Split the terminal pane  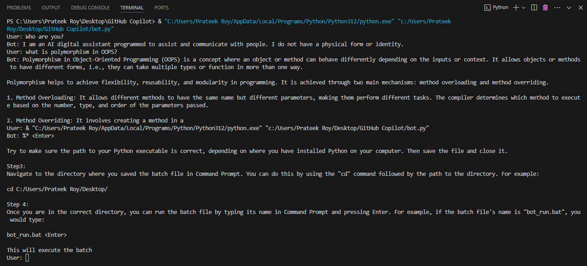[534, 8]
